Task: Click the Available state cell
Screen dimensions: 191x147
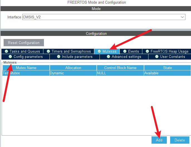Action: (167, 73)
